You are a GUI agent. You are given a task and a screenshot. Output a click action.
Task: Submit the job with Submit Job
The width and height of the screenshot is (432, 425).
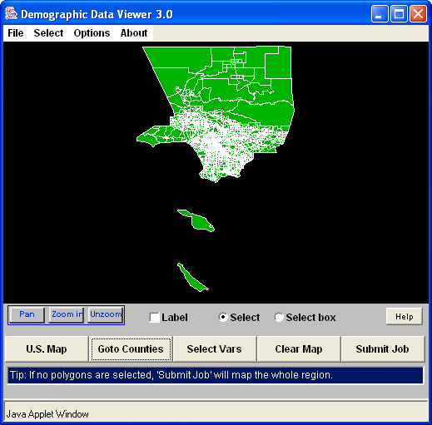(383, 349)
